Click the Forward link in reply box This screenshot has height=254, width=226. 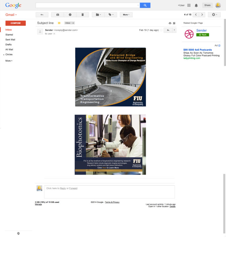pyautogui.click(x=73, y=188)
